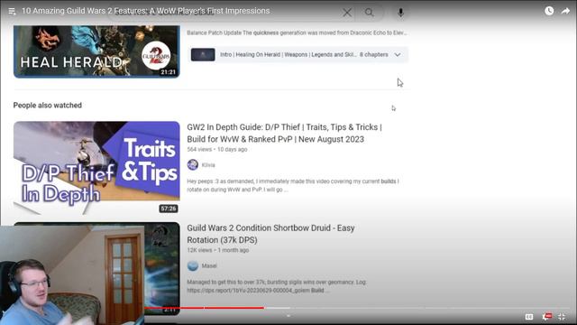Click the chapter thumbnail next to 'Intro'
Screen dimensions: 577x325
[x=203, y=54]
